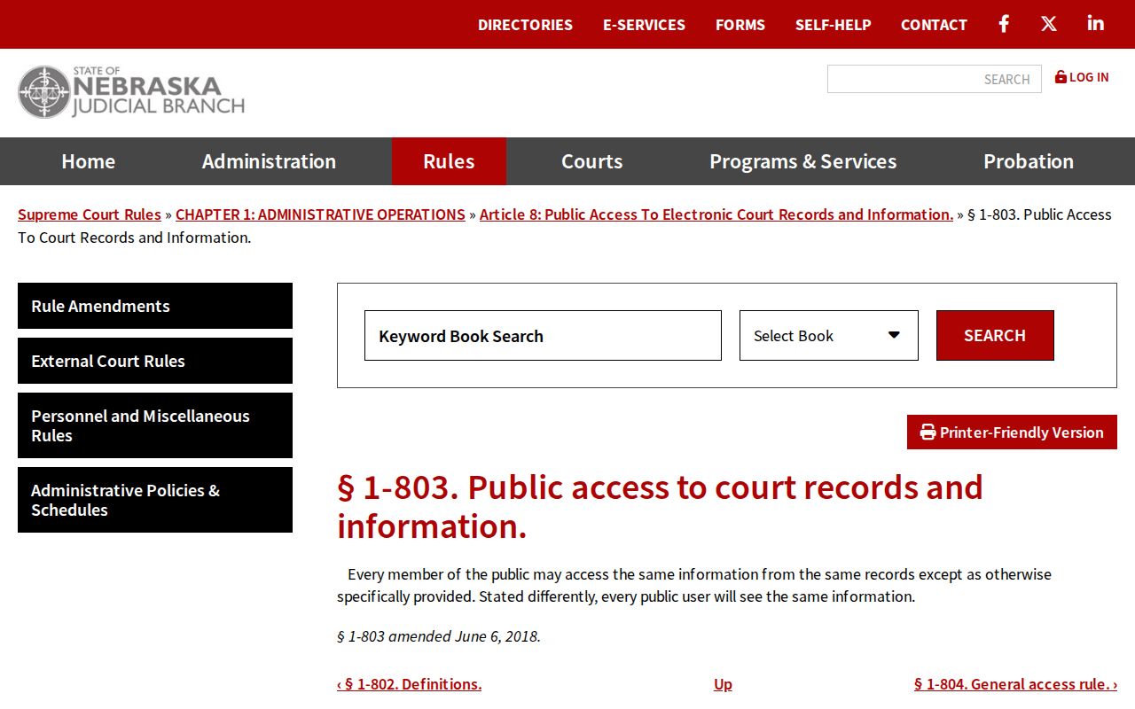This screenshot has height=709, width=1135.
Task: Open the Programs & Services navigation tab
Action: point(802,161)
